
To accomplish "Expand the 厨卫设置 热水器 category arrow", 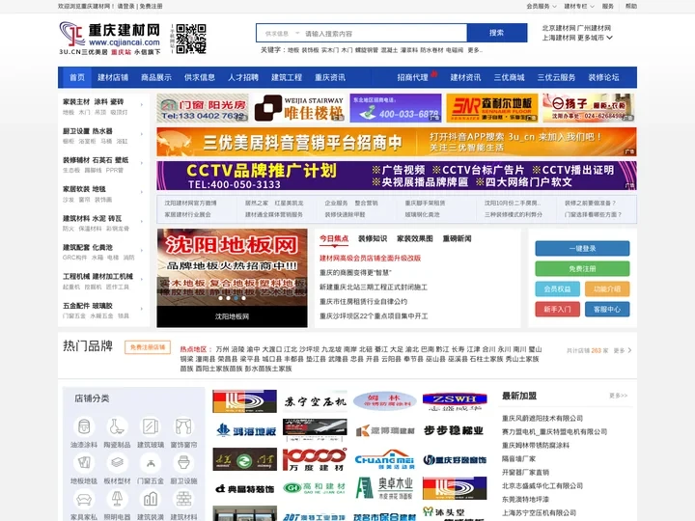I will [x=142, y=134].
